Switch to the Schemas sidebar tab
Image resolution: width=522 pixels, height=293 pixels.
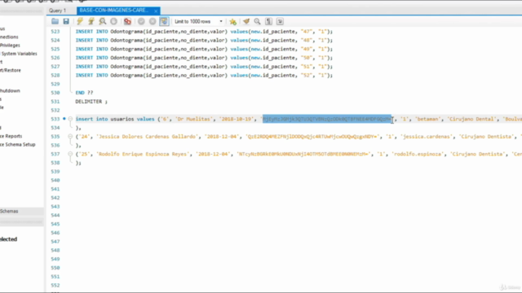[9, 212]
